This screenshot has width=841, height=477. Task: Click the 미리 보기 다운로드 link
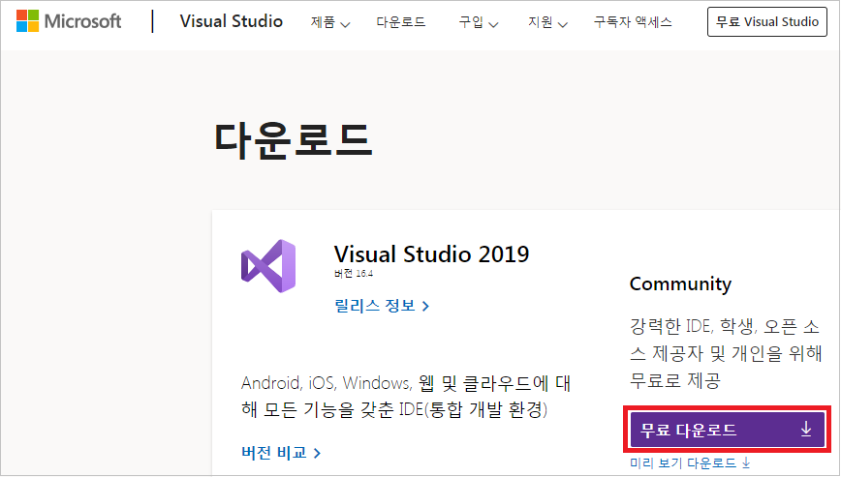(690, 462)
